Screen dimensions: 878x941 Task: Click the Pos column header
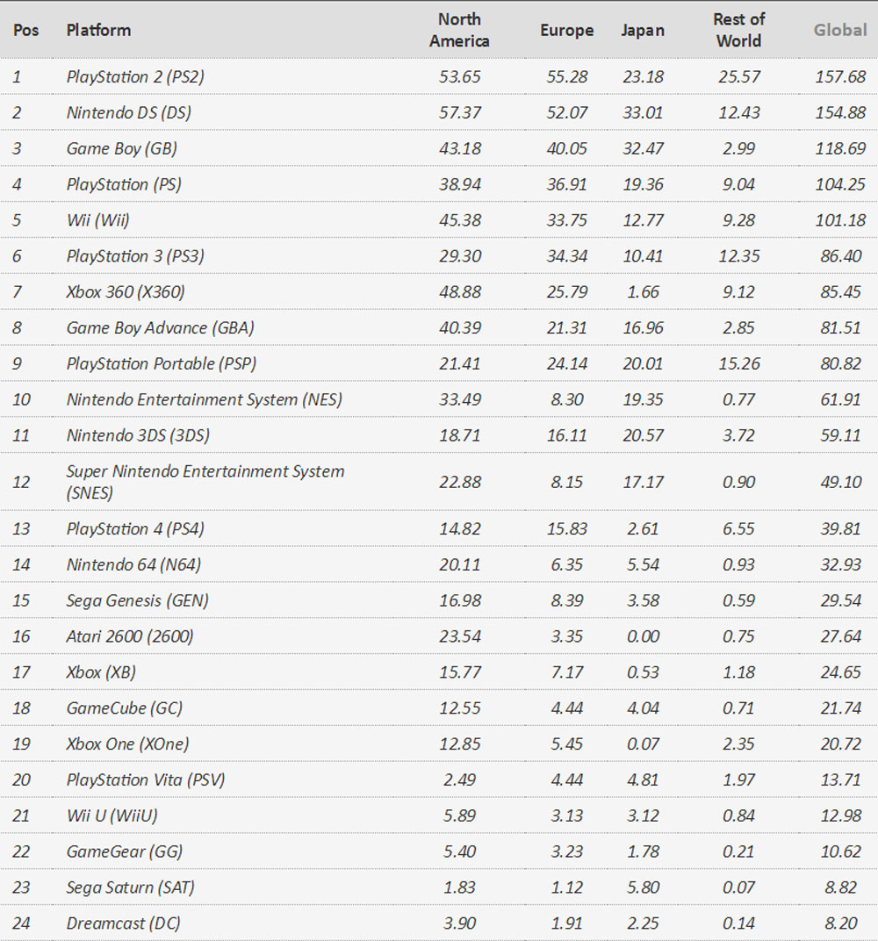(25, 30)
